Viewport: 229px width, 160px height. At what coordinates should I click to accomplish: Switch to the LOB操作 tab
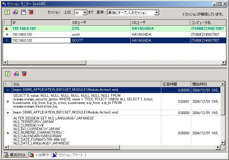click(39, 155)
